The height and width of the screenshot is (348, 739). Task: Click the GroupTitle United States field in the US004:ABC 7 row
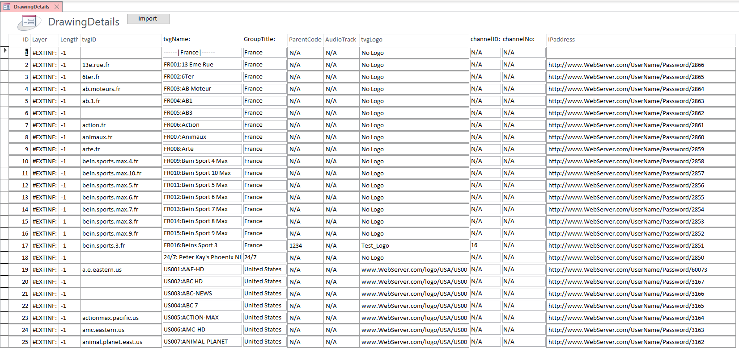pyautogui.click(x=265, y=306)
